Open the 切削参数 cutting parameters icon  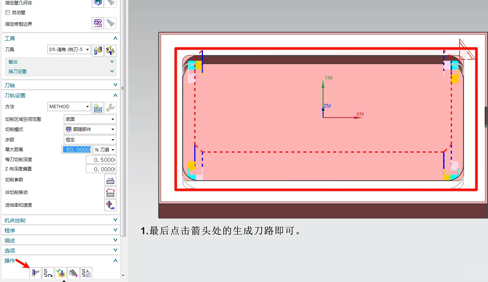click(110, 180)
